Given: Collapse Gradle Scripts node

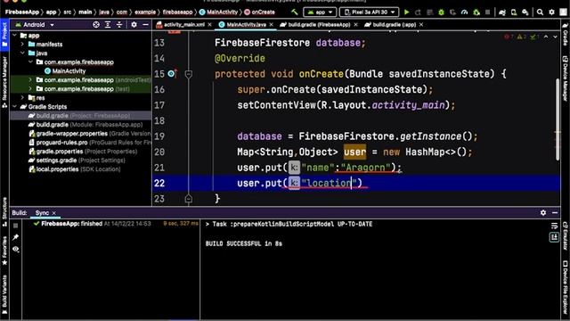Looking at the screenshot, I should [x=15, y=107].
